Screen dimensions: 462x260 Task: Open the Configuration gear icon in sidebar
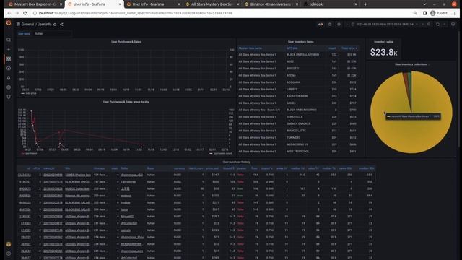pos(9,87)
